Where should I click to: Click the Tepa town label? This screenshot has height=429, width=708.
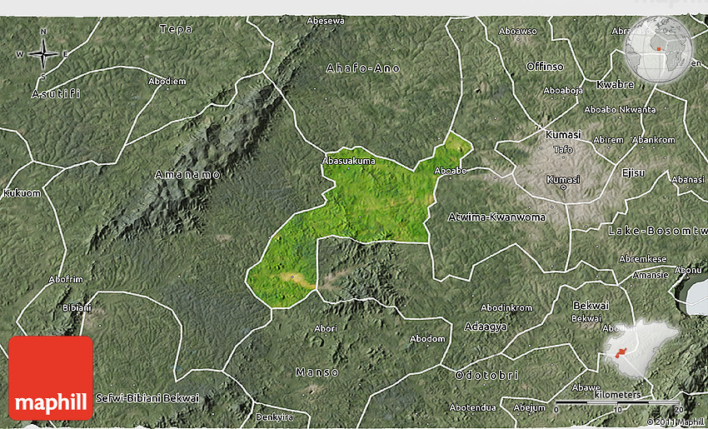[x=176, y=29]
